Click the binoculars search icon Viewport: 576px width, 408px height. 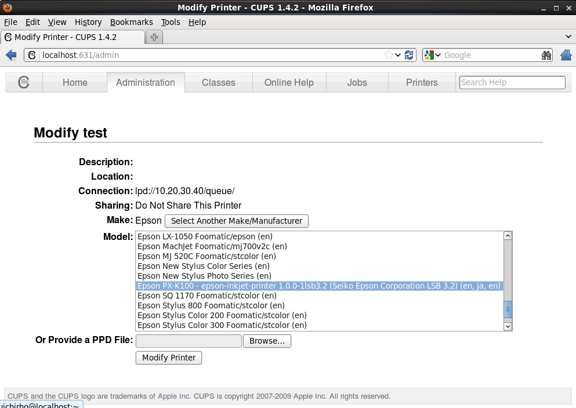546,55
